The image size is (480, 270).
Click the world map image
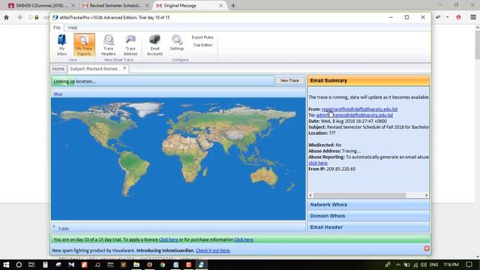(x=178, y=158)
